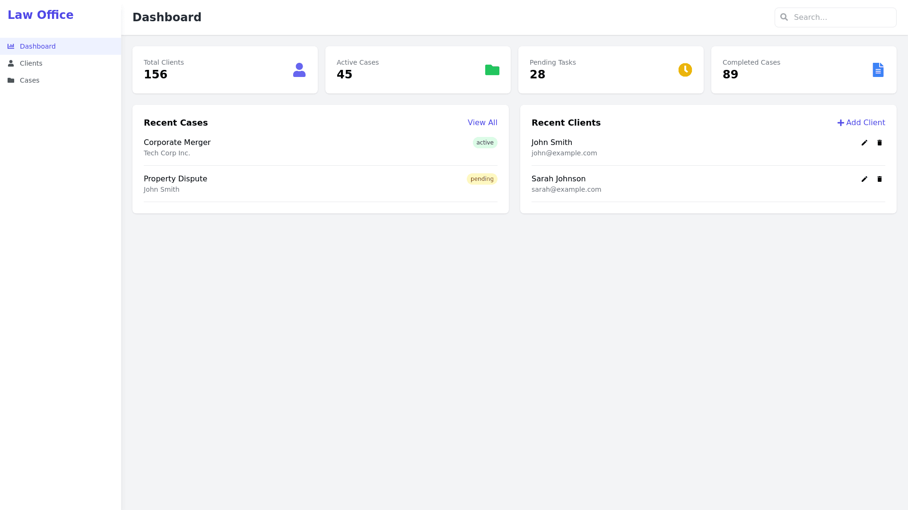Click the Clients person icon in sidebar

coord(11,63)
